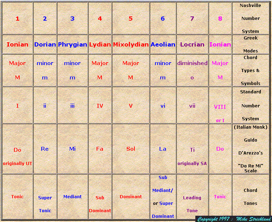The height and width of the screenshot is (222, 272).
Task: Click the red "Do" syllable
Action: click(18, 150)
